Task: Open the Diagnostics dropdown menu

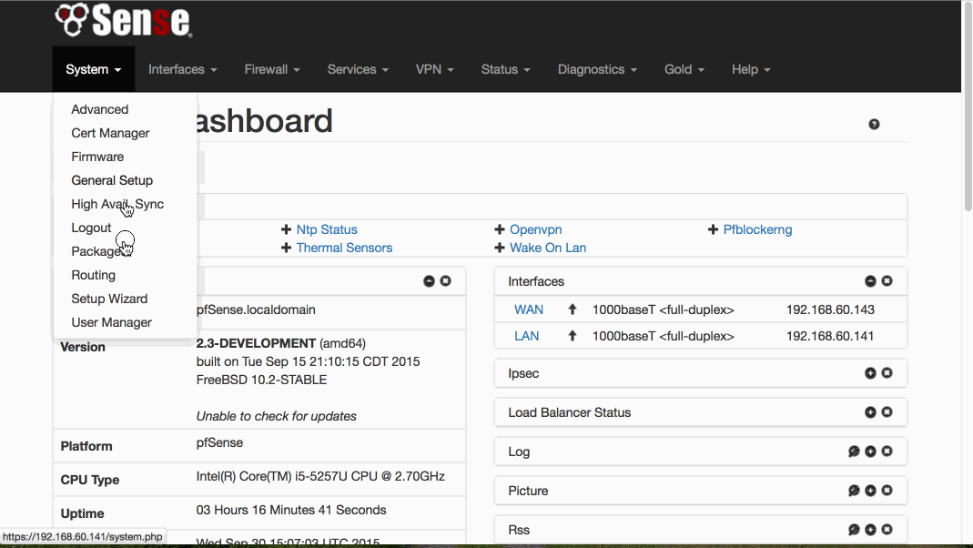Action: point(598,69)
